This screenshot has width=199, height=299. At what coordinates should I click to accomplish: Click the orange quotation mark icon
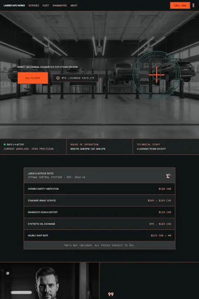[x=111, y=294]
